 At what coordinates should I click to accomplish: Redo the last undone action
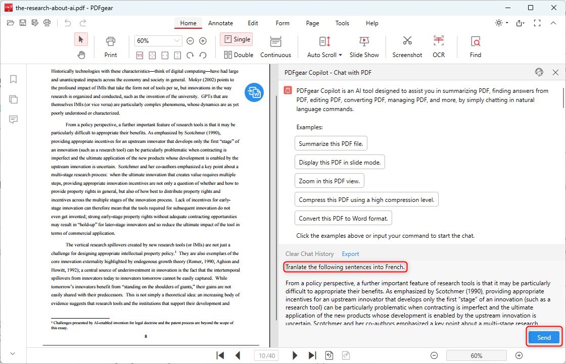[83, 23]
